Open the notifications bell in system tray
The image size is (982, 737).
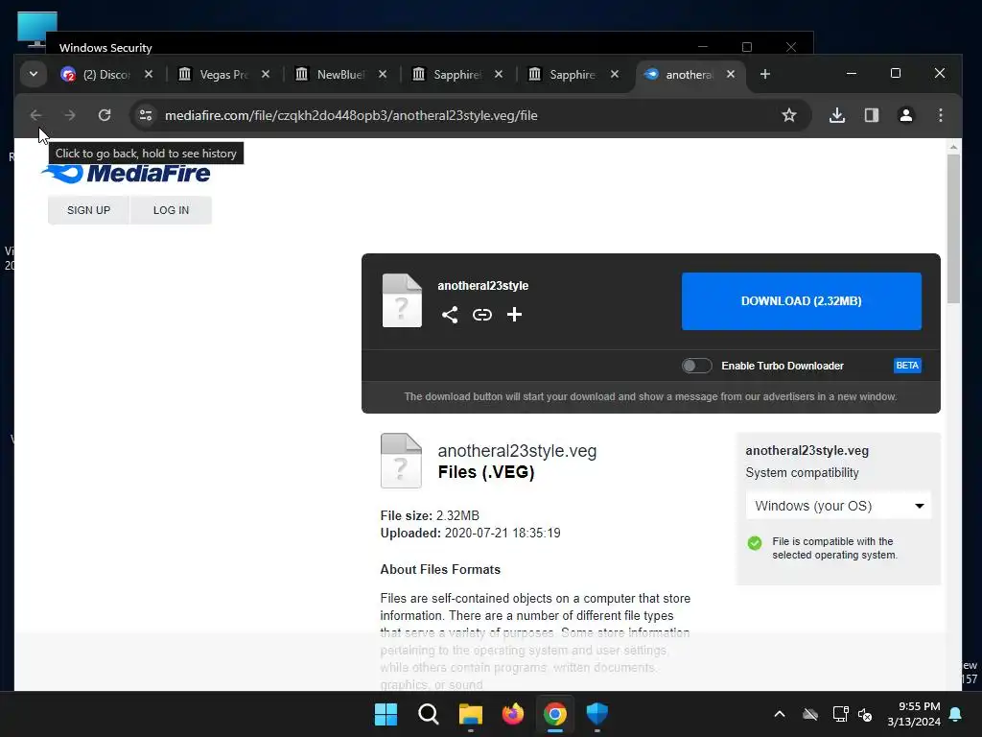[956, 714]
